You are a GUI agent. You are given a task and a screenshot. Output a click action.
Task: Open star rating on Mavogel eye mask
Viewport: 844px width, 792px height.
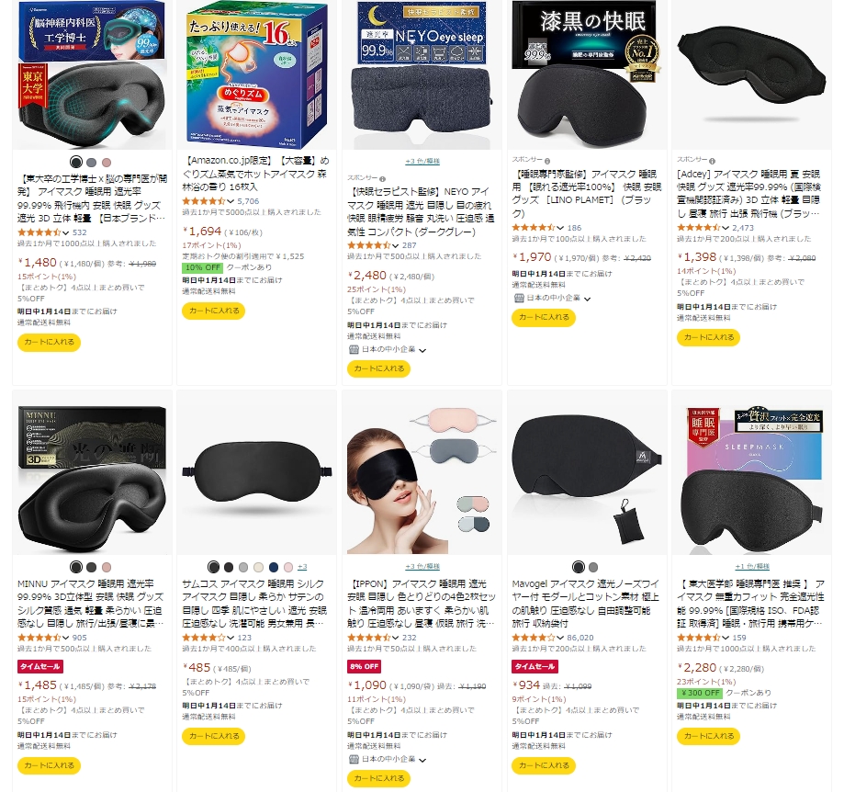(535, 638)
